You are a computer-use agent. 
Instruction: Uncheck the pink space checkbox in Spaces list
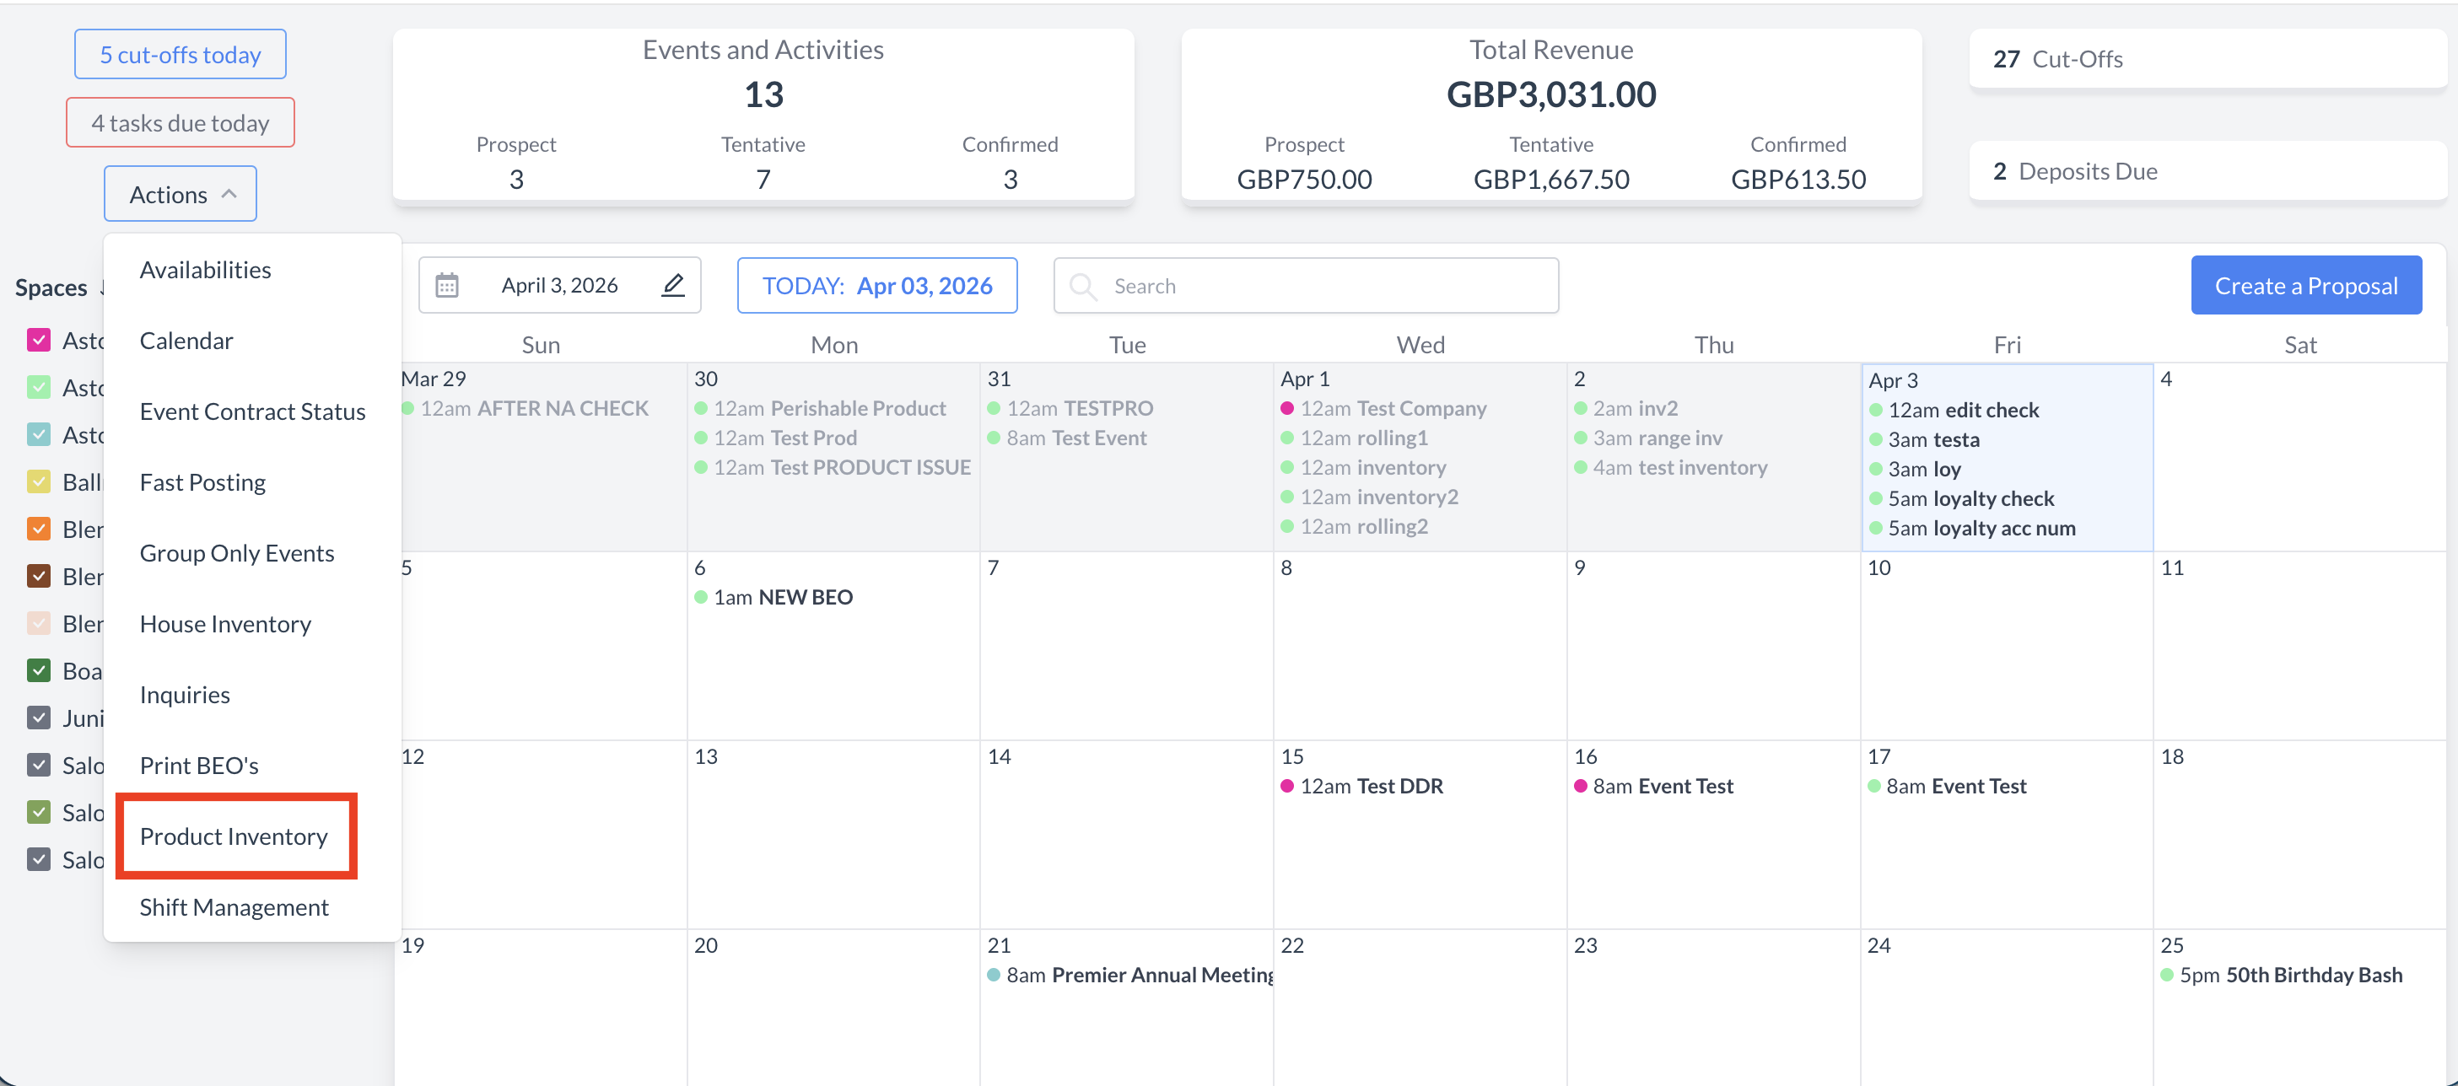tap(39, 340)
